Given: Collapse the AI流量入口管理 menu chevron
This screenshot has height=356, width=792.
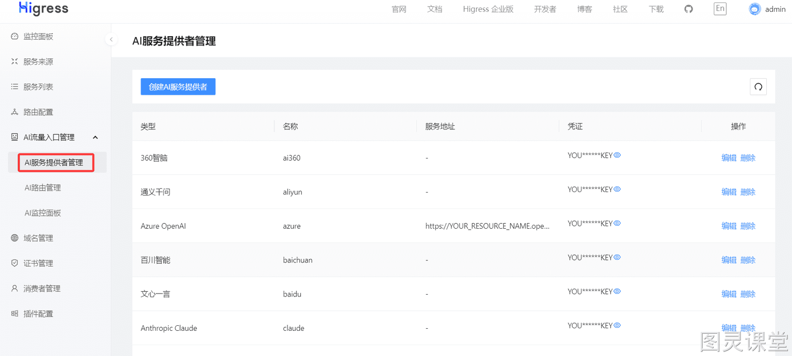Looking at the screenshot, I should tap(96, 137).
